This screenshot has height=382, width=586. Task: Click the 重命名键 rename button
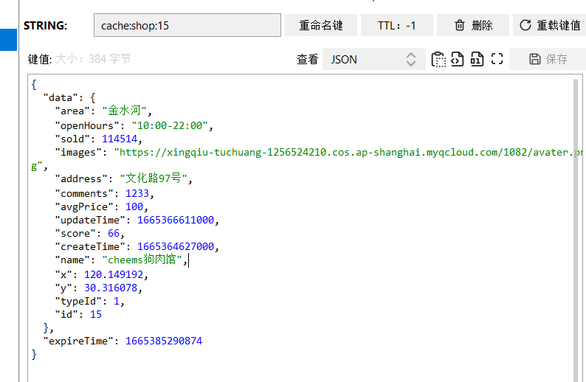320,25
